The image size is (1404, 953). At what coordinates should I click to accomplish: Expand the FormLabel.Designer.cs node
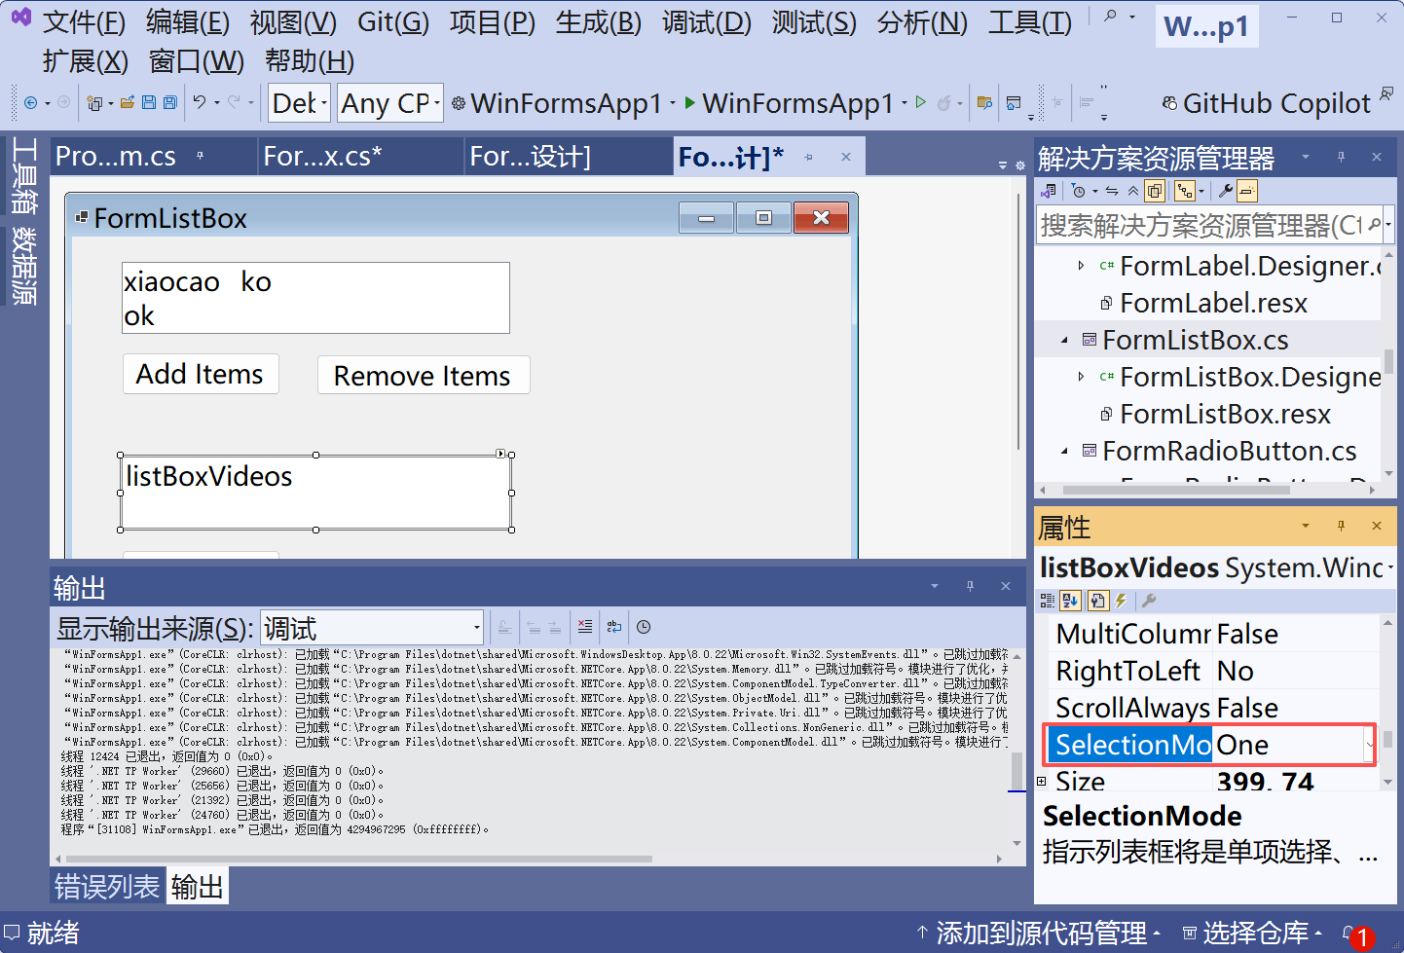[x=1081, y=266]
